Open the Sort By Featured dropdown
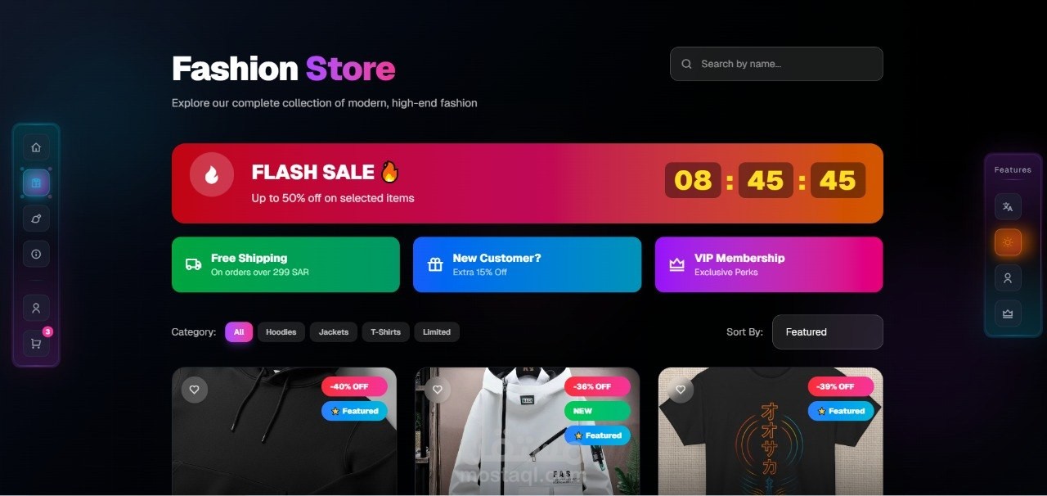 828,332
